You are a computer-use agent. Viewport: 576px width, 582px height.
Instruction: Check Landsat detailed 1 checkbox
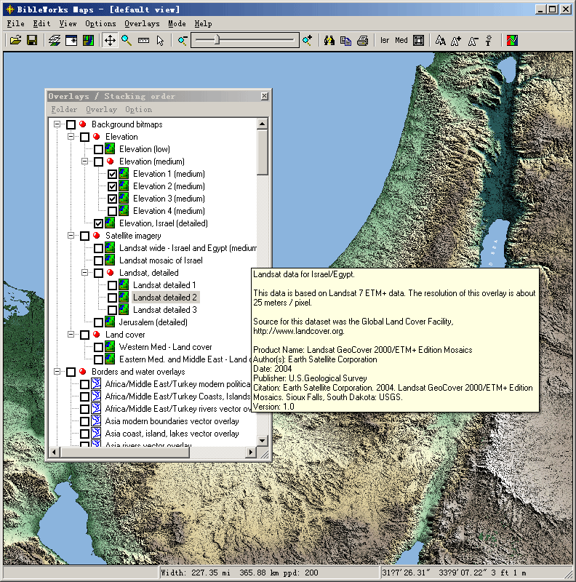pos(113,285)
